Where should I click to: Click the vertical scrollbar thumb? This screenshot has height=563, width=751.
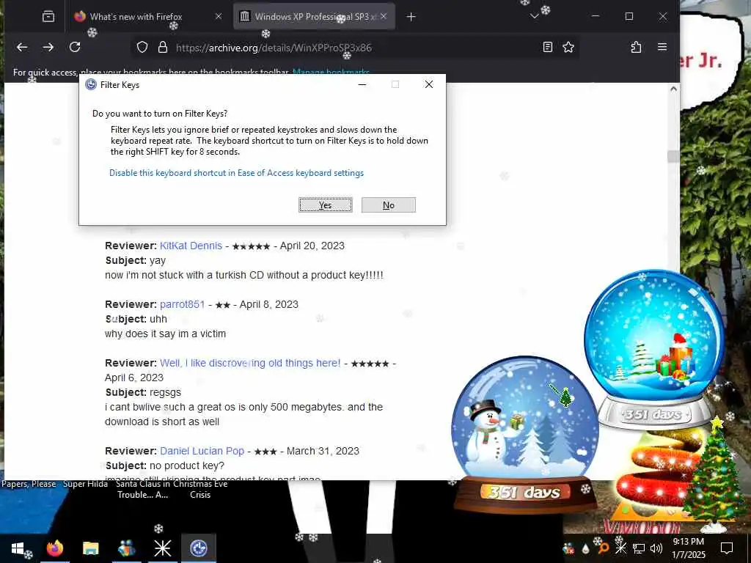tap(673, 157)
